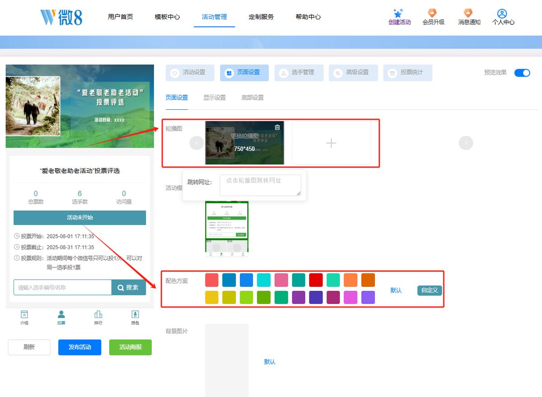This screenshot has height=397, width=542.
Task: Go to 模板中心 in the top navigation
Action: (168, 17)
